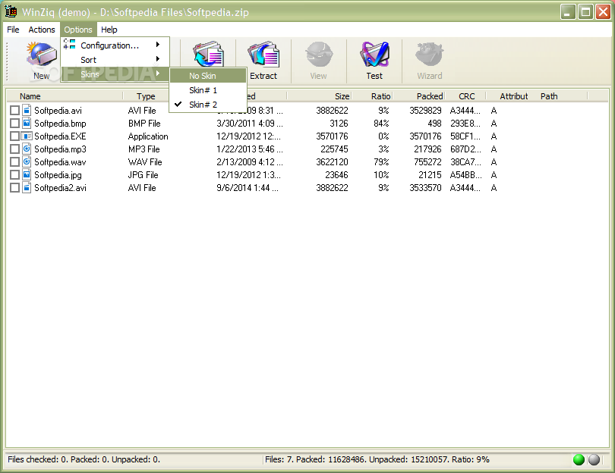Viewport: 615px width, 473px height.
Task: Sort by the CRC column header
Action: 467,96
